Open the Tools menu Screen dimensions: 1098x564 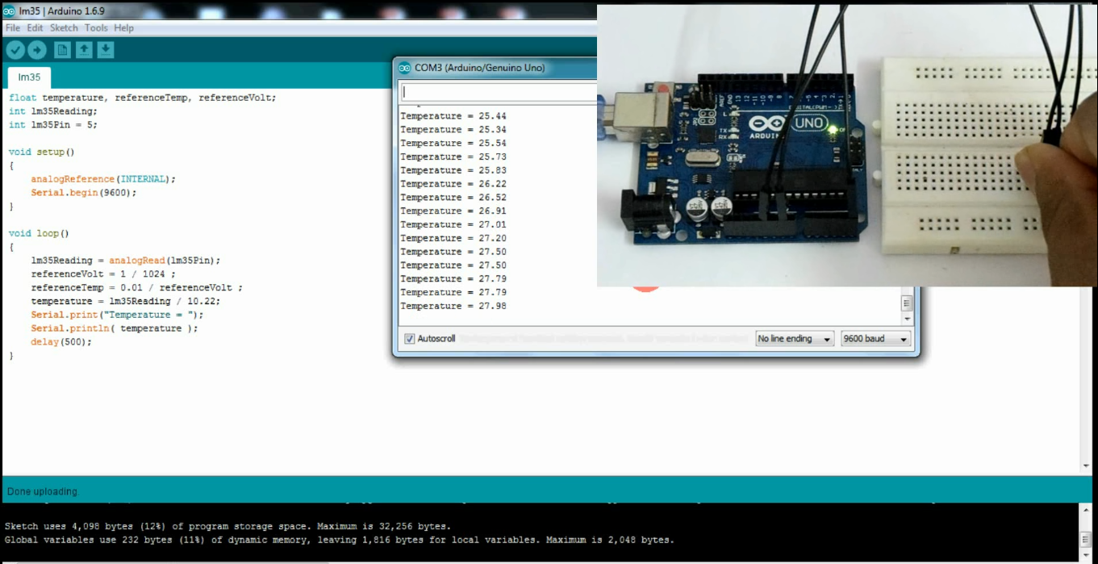96,27
